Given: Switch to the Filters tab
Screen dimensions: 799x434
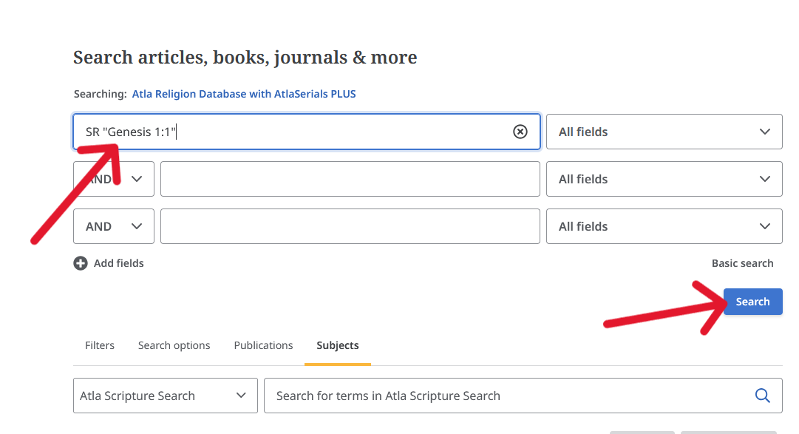Looking at the screenshot, I should (99, 345).
